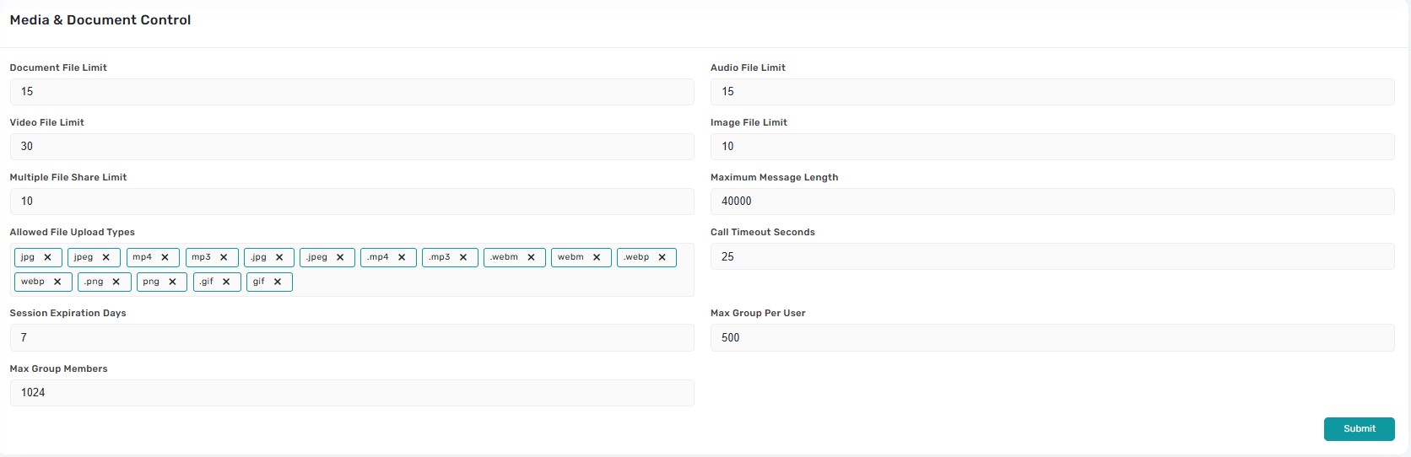
Task: Delete the mp4 tag without a dot
Action: pyautogui.click(x=165, y=257)
